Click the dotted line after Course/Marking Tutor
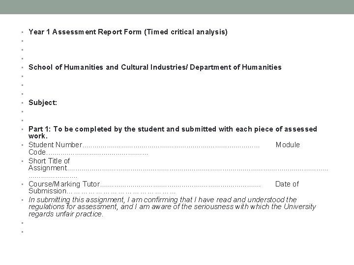 click(x=181, y=185)
